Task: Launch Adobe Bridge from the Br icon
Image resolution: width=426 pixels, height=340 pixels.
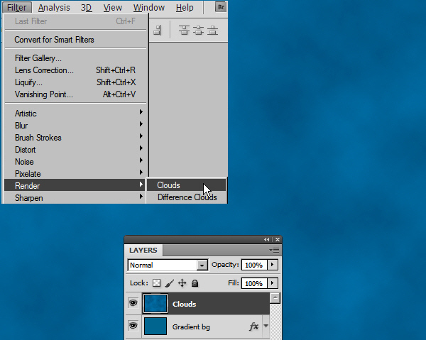Action: tap(220, 8)
